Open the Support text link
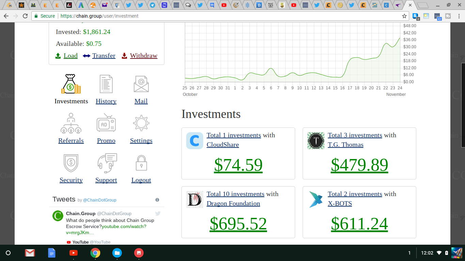Image resolution: width=465 pixels, height=261 pixels. 106,180
